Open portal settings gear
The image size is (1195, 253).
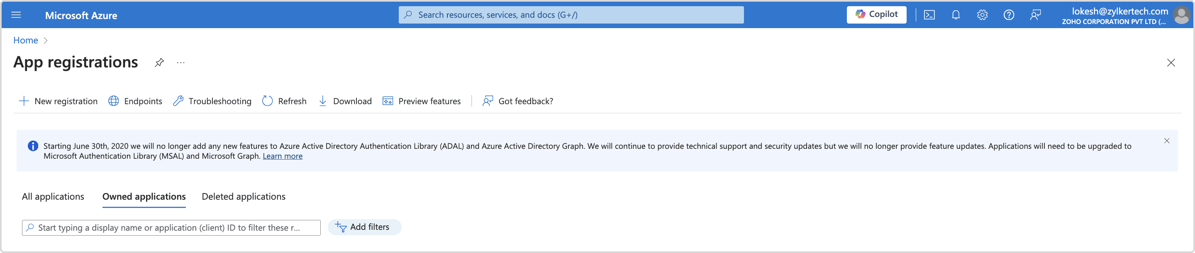pyautogui.click(x=982, y=15)
